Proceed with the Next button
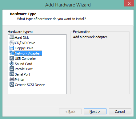136x119 pixels. click(x=95, y=112)
